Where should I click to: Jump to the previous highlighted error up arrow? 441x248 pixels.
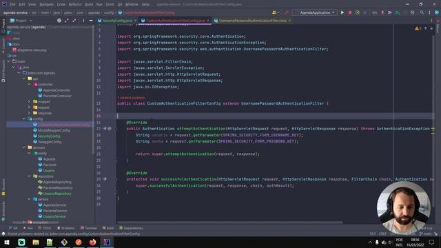(x=426, y=28)
